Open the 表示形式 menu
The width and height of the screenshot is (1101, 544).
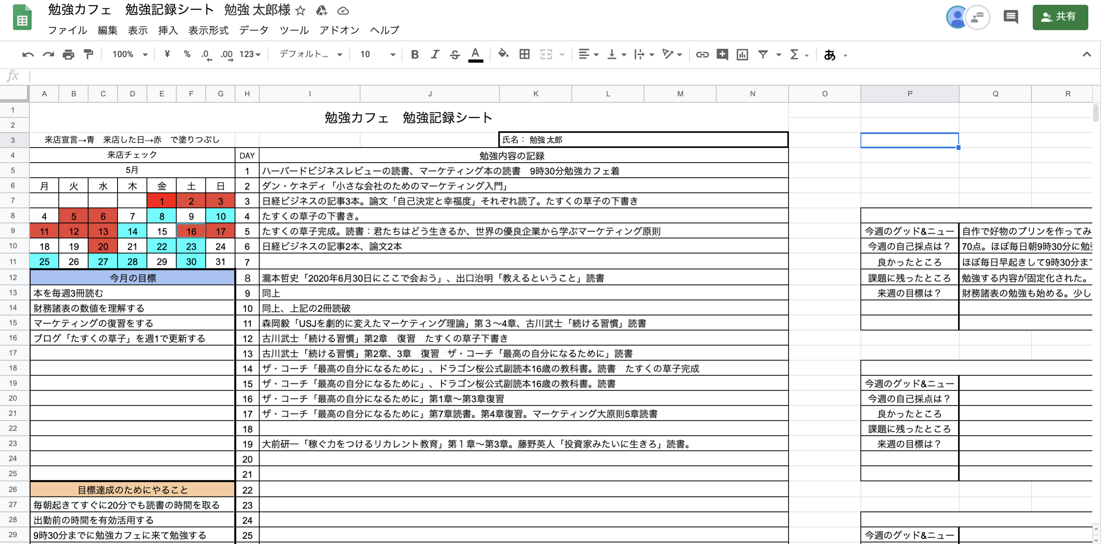click(208, 30)
